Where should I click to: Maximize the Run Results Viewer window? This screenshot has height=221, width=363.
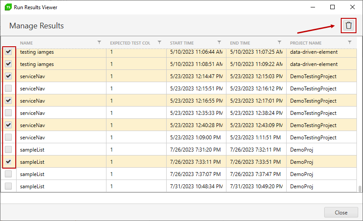click(x=332, y=7)
